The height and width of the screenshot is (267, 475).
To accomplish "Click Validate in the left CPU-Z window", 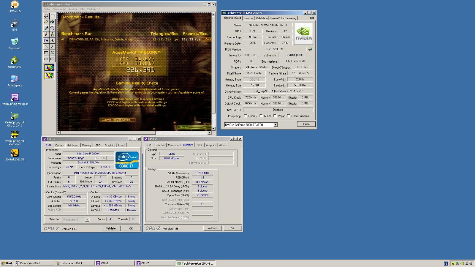I will tap(111, 228).
